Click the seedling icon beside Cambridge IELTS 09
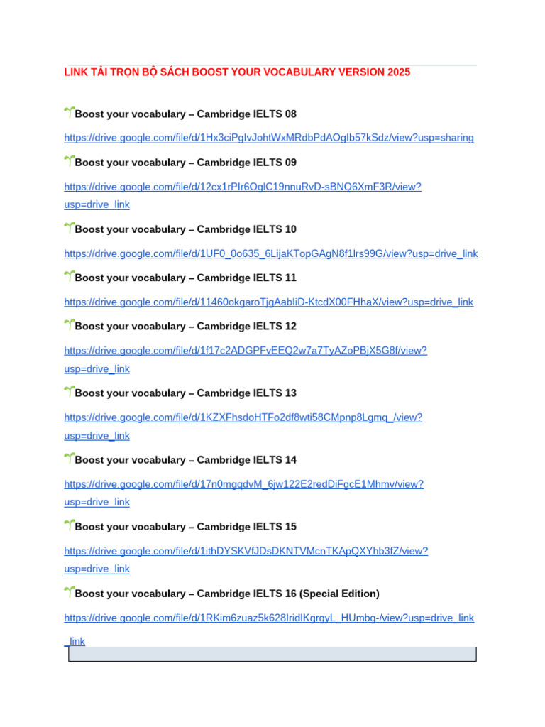 tap(69, 161)
